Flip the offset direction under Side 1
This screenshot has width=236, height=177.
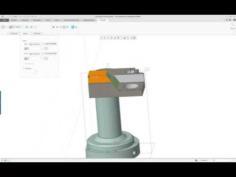tap(46, 49)
